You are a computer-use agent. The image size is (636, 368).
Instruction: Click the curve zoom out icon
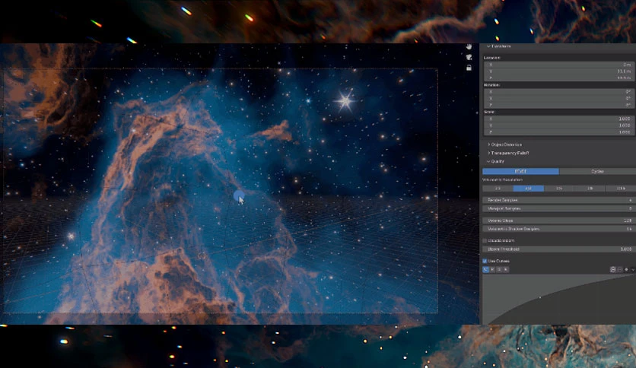(619, 269)
